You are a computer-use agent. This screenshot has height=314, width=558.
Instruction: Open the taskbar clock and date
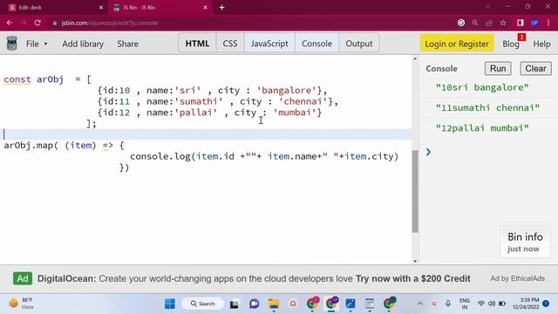pos(526,304)
